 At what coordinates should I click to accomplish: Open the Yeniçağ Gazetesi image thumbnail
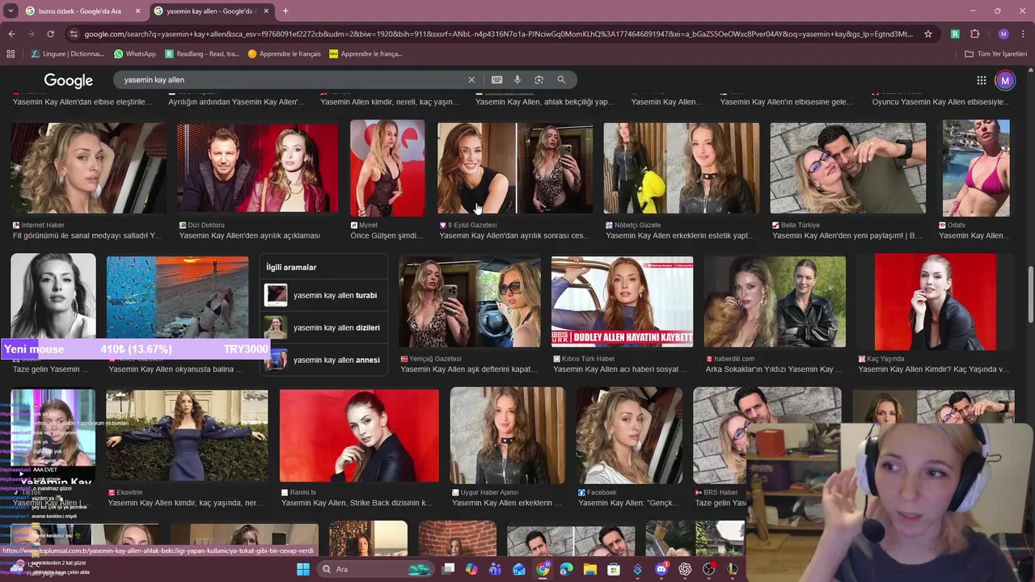(470, 302)
